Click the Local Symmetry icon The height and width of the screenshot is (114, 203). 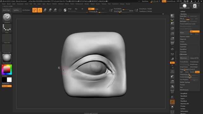[x=172, y=54]
